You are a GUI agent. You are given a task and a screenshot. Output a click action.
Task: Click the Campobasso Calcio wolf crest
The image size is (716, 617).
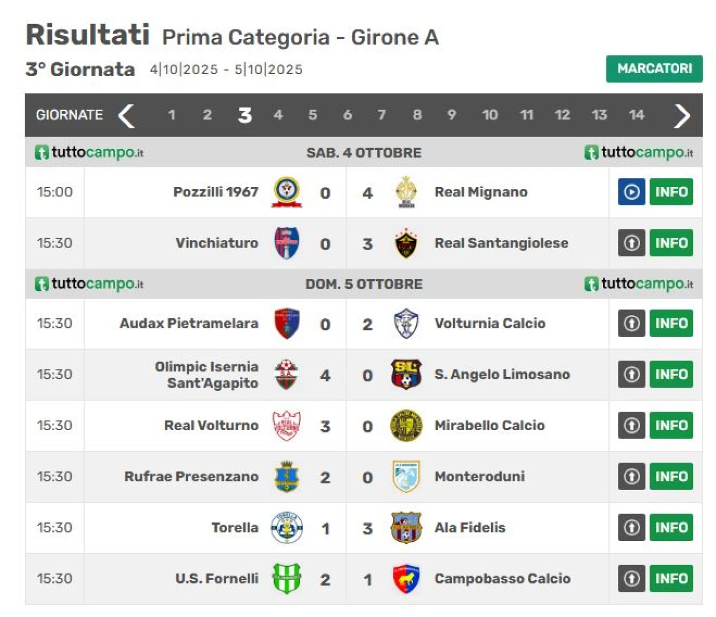click(406, 578)
